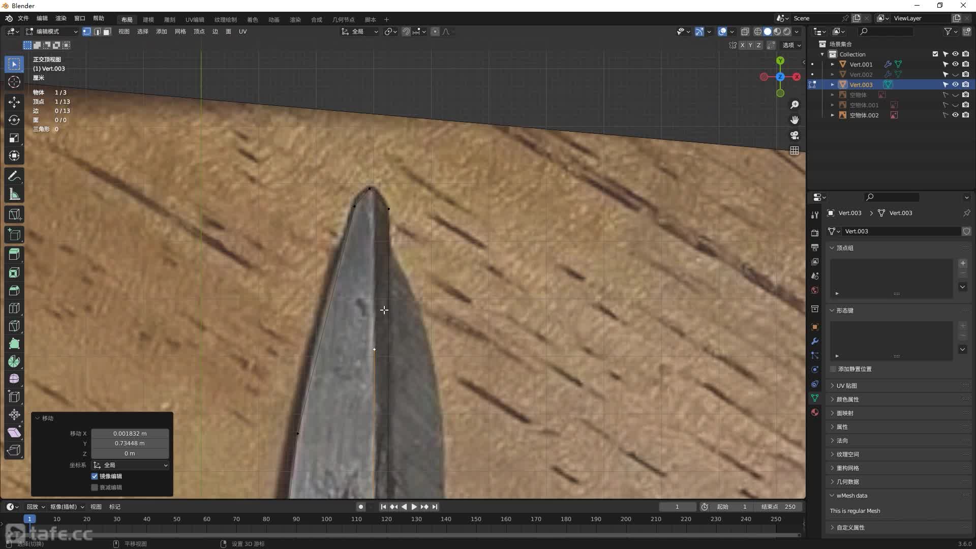976x549 pixels.
Task: Select the Spin tool
Action: [x=14, y=361]
